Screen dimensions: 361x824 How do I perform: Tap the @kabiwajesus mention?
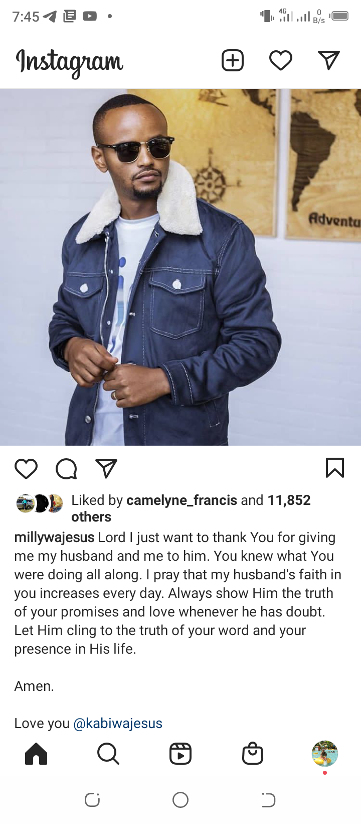point(118,724)
